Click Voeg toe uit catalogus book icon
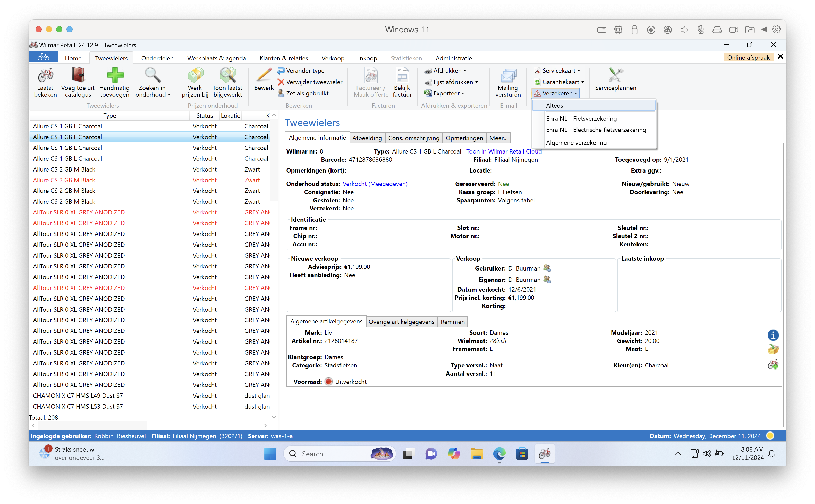 coord(78,75)
